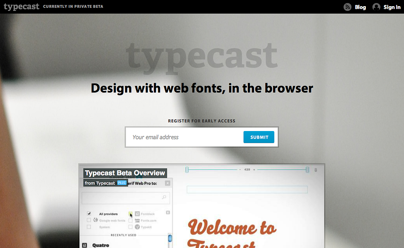Click the blue scrollbar thumb in font list

[170, 238]
